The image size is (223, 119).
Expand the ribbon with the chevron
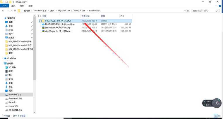(216, 6)
